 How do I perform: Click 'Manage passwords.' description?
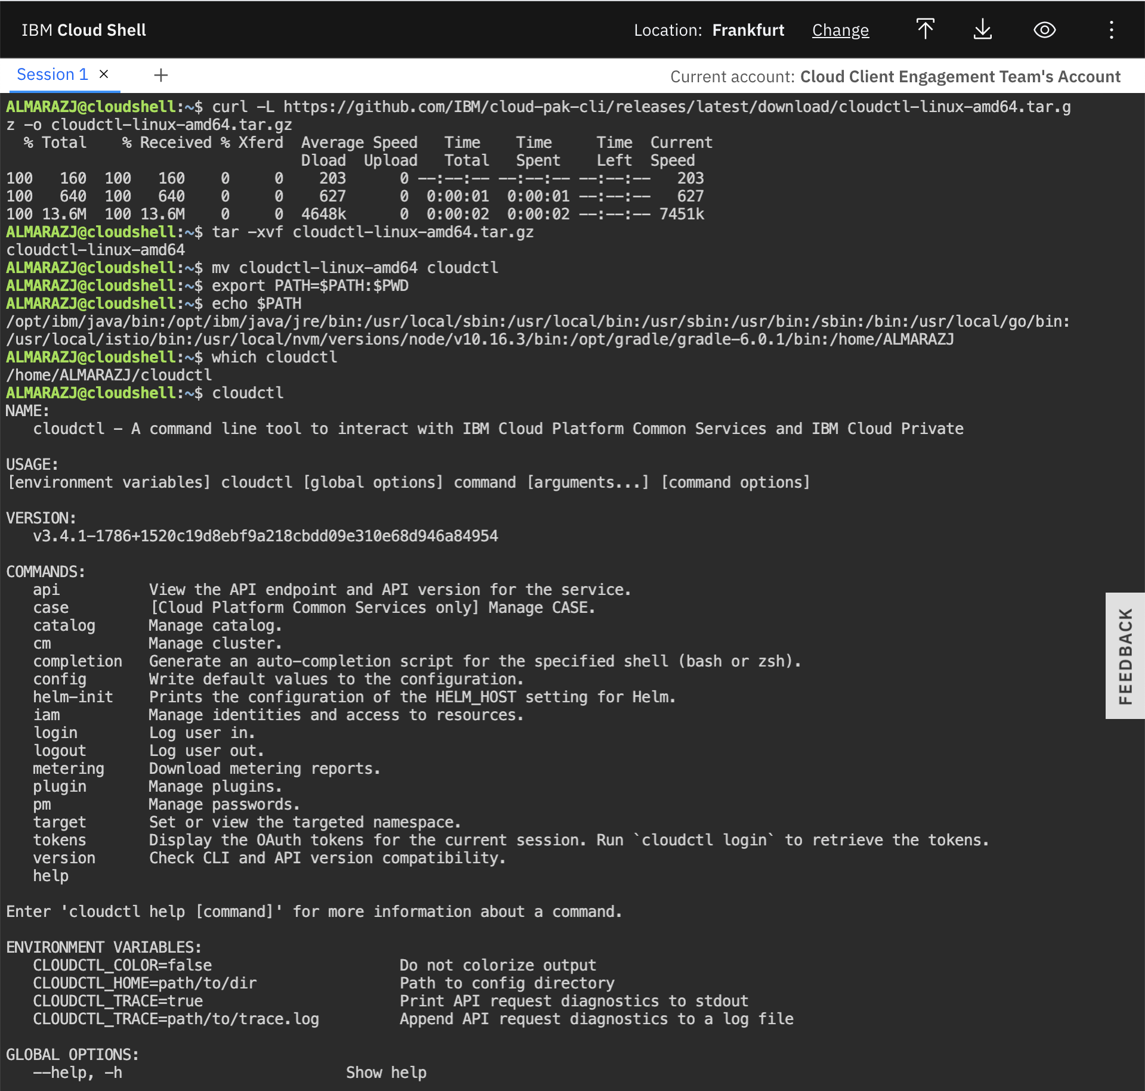coord(224,805)
